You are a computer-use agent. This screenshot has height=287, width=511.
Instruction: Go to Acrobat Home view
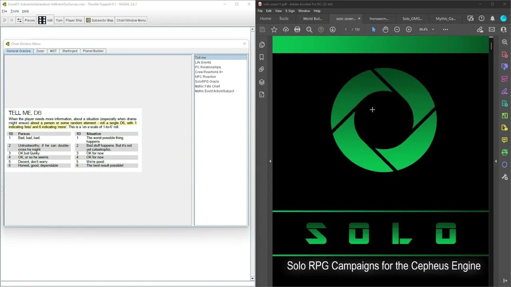coord(265,18)
